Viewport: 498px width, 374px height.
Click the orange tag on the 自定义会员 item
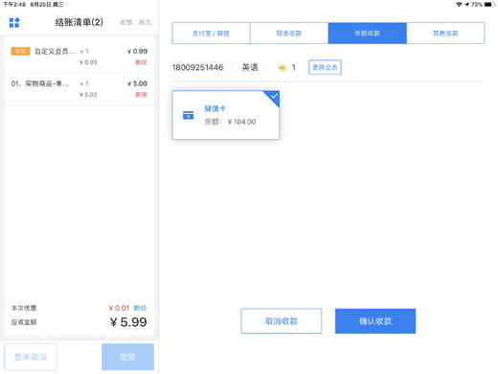(x=20, y=51)
